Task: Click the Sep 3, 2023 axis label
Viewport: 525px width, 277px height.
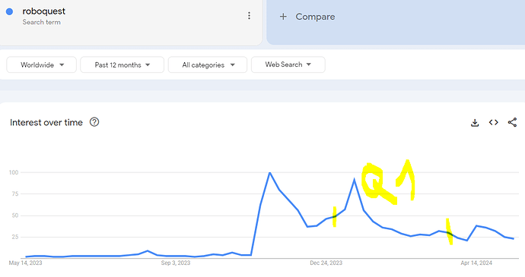Action: pyautogui.click(x=176, y=263)
